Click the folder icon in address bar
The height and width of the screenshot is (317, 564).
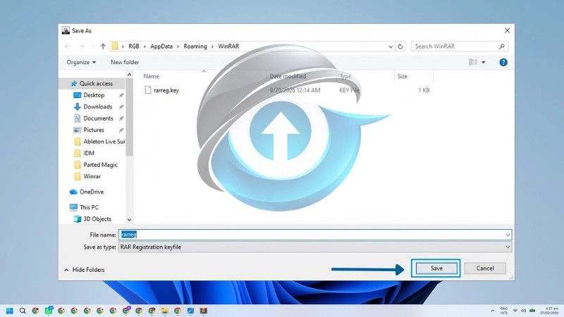click(x=115, y=46)
